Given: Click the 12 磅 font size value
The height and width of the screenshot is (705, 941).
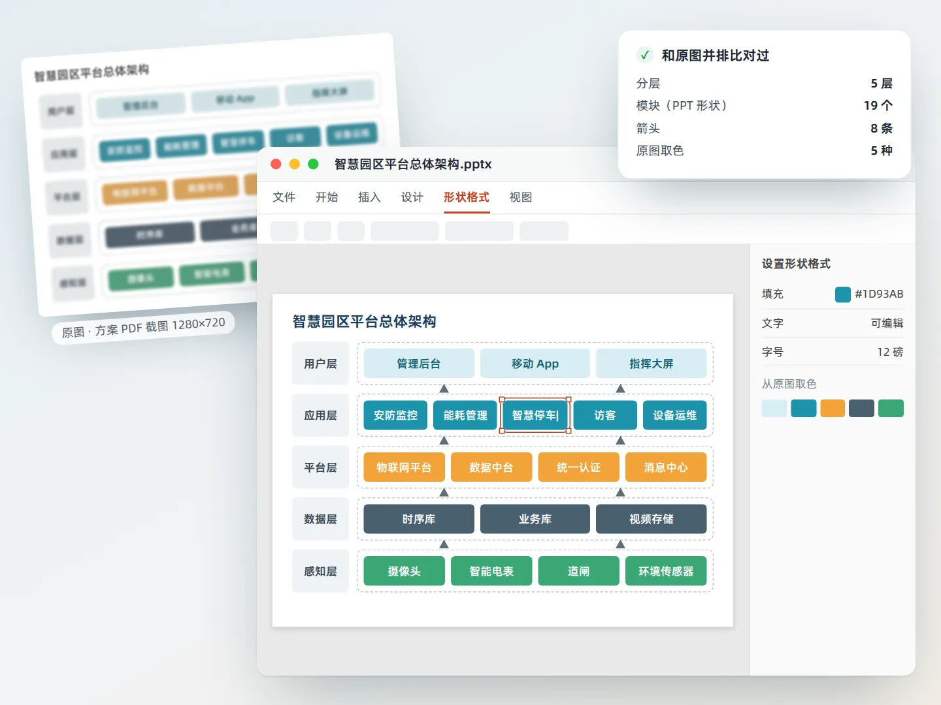Looking at the screenshot, I should (890, 352).
